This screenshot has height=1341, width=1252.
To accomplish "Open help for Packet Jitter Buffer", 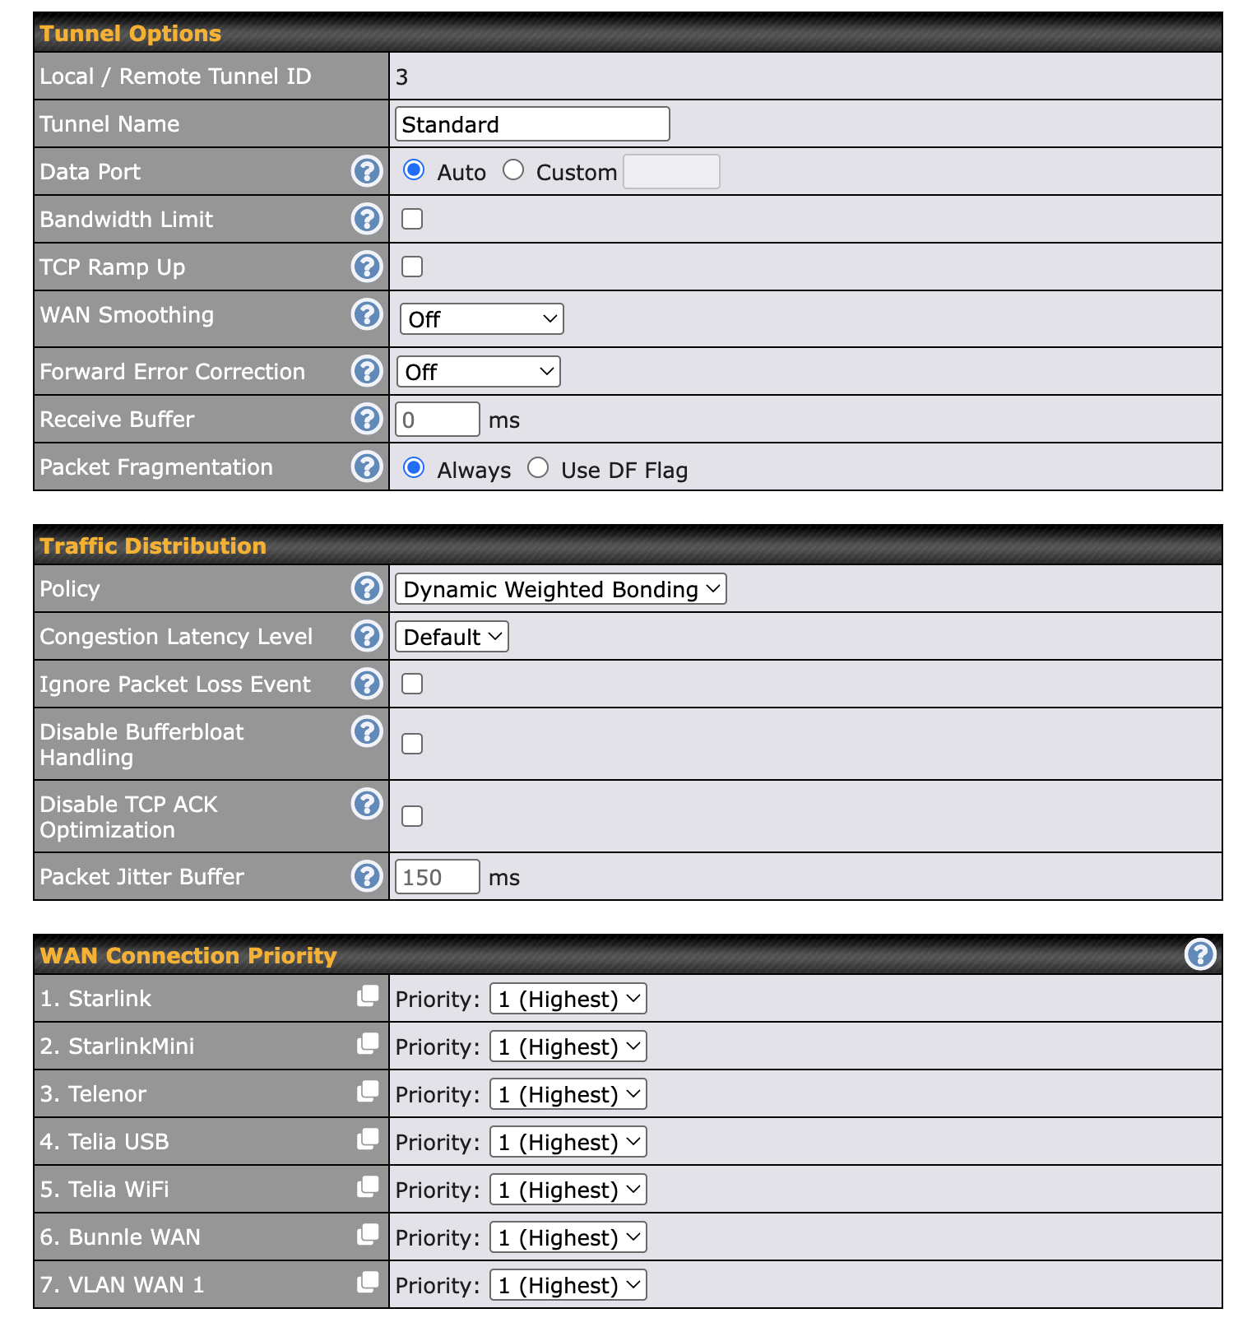I will pos(367,876).
